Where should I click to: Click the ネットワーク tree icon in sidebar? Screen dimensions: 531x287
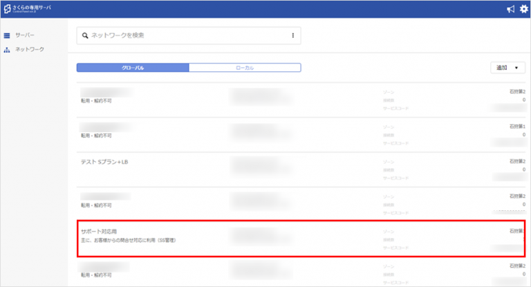pos(7,50)
